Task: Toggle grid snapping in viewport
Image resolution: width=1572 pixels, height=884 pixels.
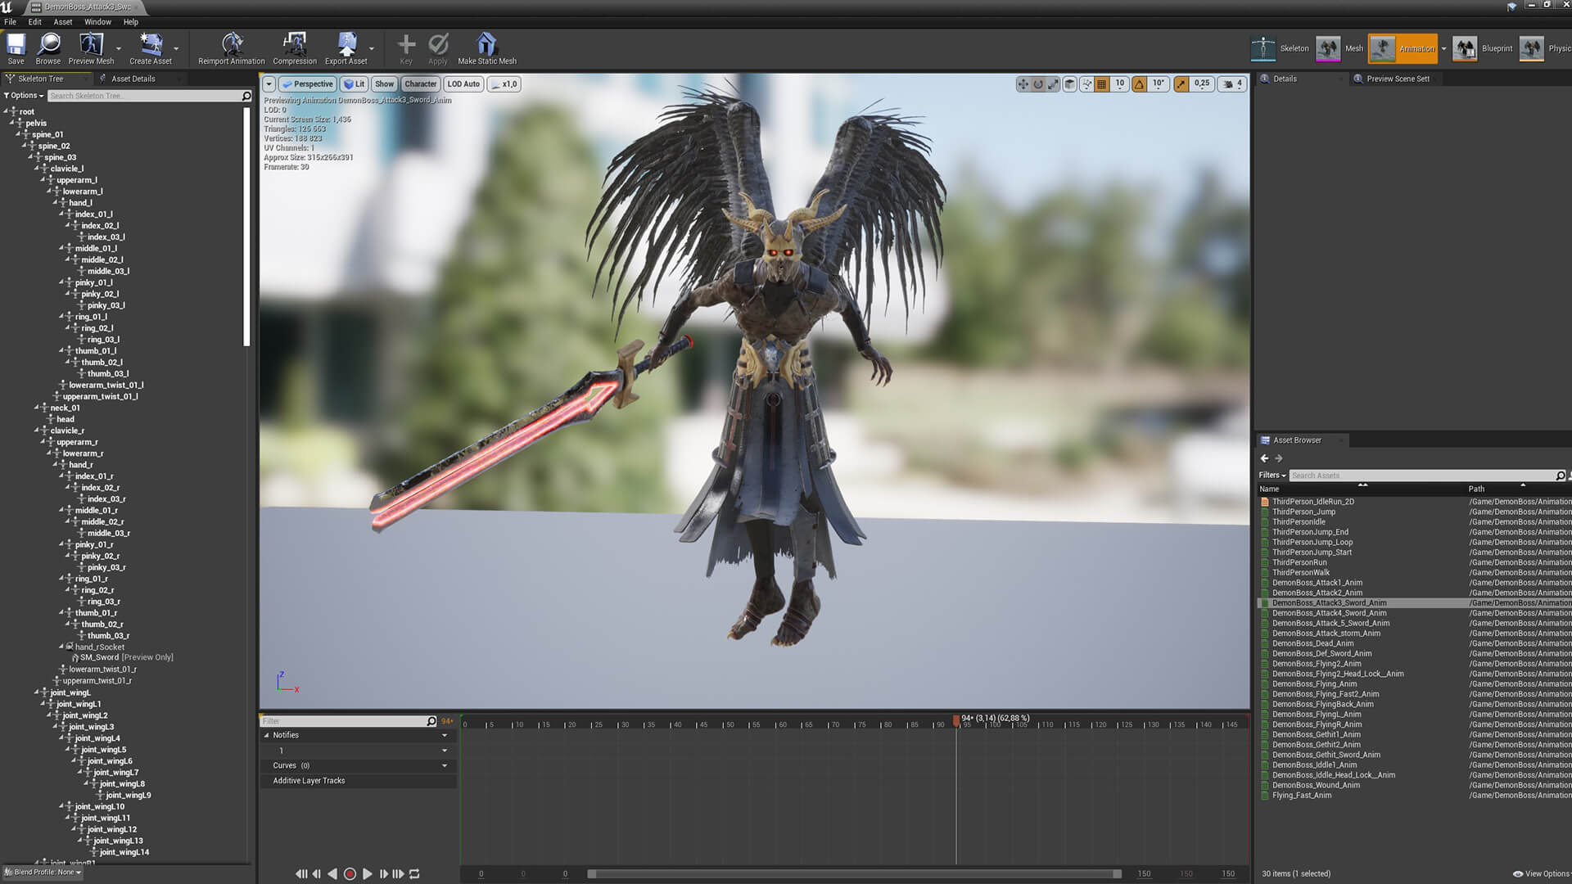Action: [1102, 84]
